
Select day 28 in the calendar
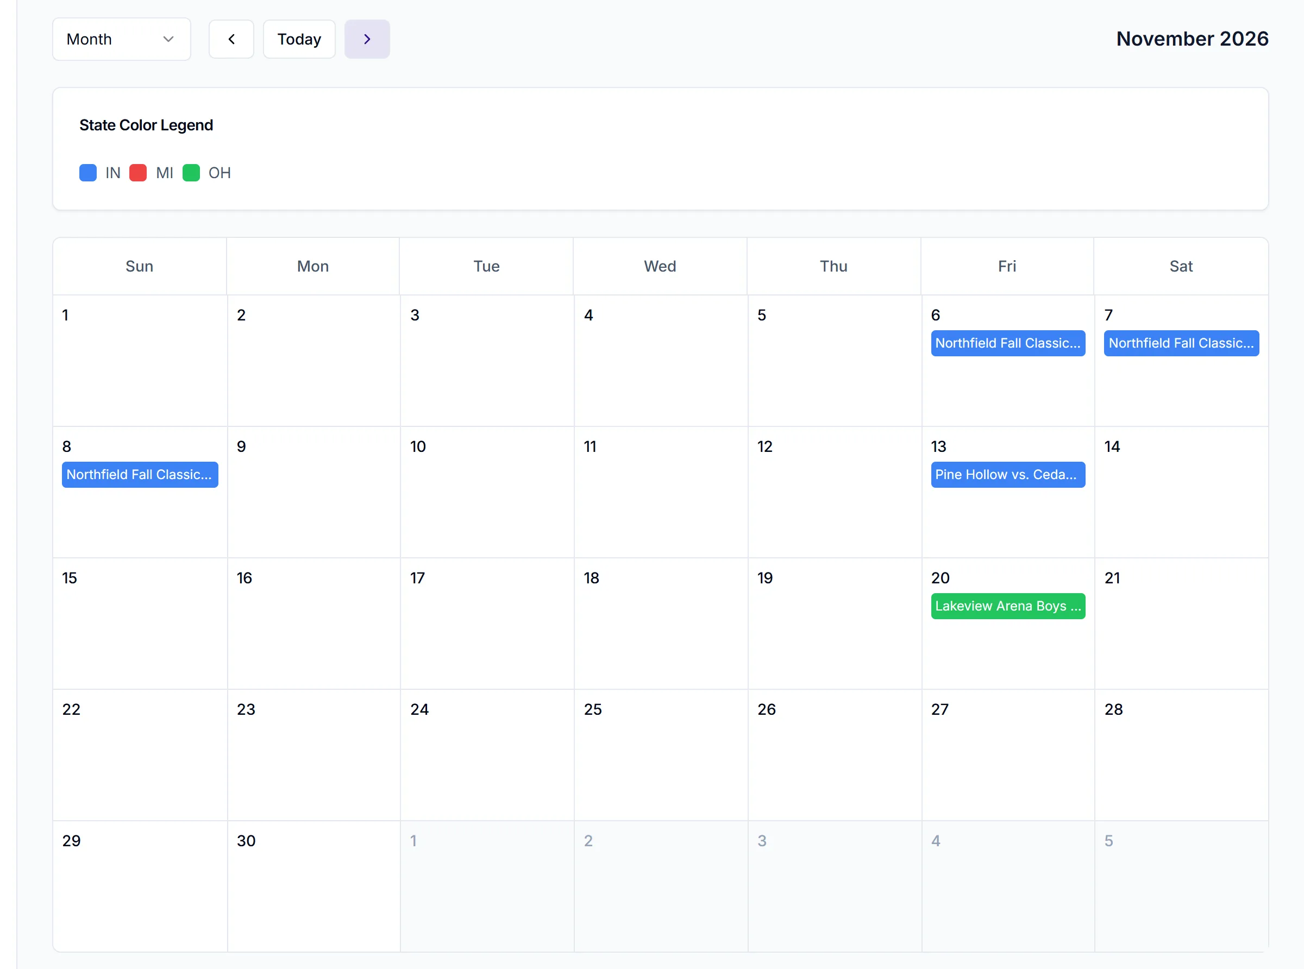click(x=1181, y=755)
